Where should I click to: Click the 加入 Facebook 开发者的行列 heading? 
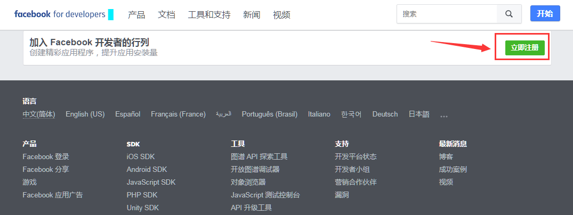pos(89,43)
